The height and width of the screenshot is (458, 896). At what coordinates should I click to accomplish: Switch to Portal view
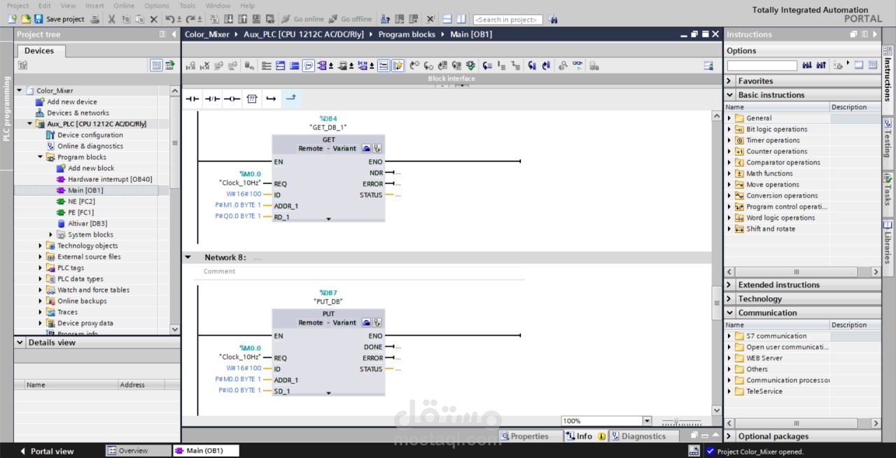click(x=46, y=451)
